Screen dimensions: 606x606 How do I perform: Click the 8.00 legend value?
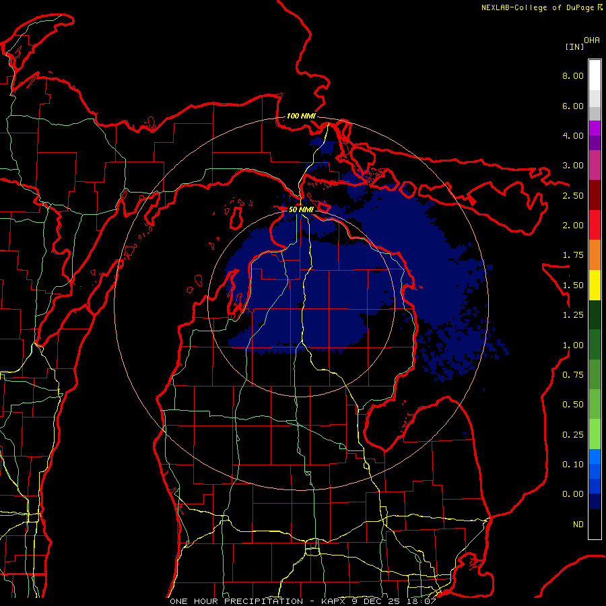(x=573, y=75)
